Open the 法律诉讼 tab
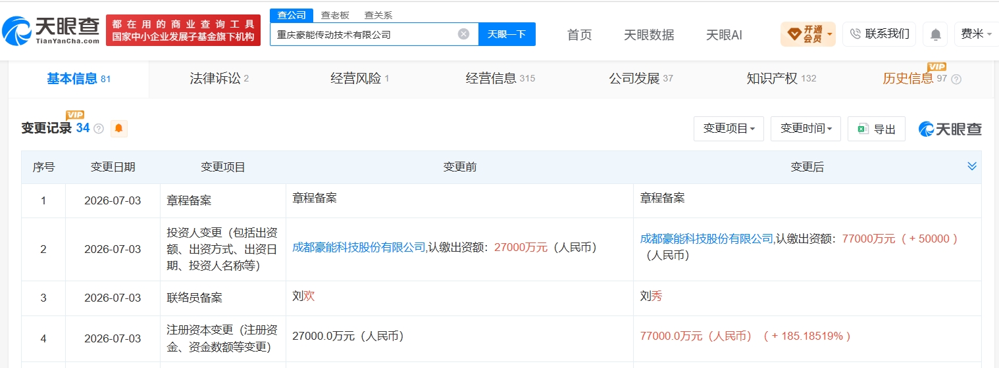 point(219,79)
